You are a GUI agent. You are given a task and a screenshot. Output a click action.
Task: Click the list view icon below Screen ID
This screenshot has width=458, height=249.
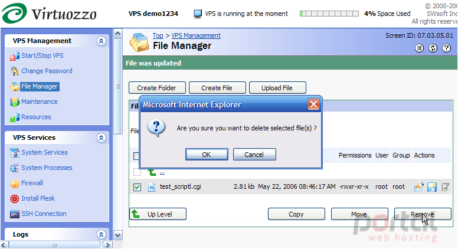click(x=419, y=48)
